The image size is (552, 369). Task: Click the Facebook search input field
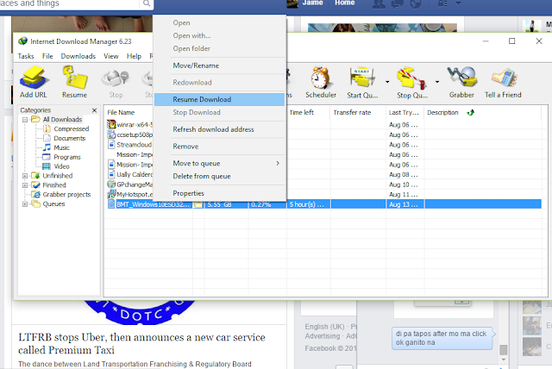click(70, 3)
